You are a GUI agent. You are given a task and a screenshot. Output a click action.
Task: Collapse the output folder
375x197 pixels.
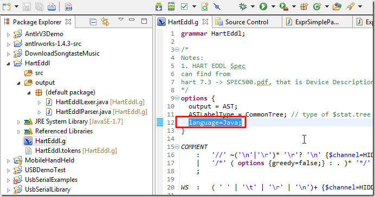[18, 83]
